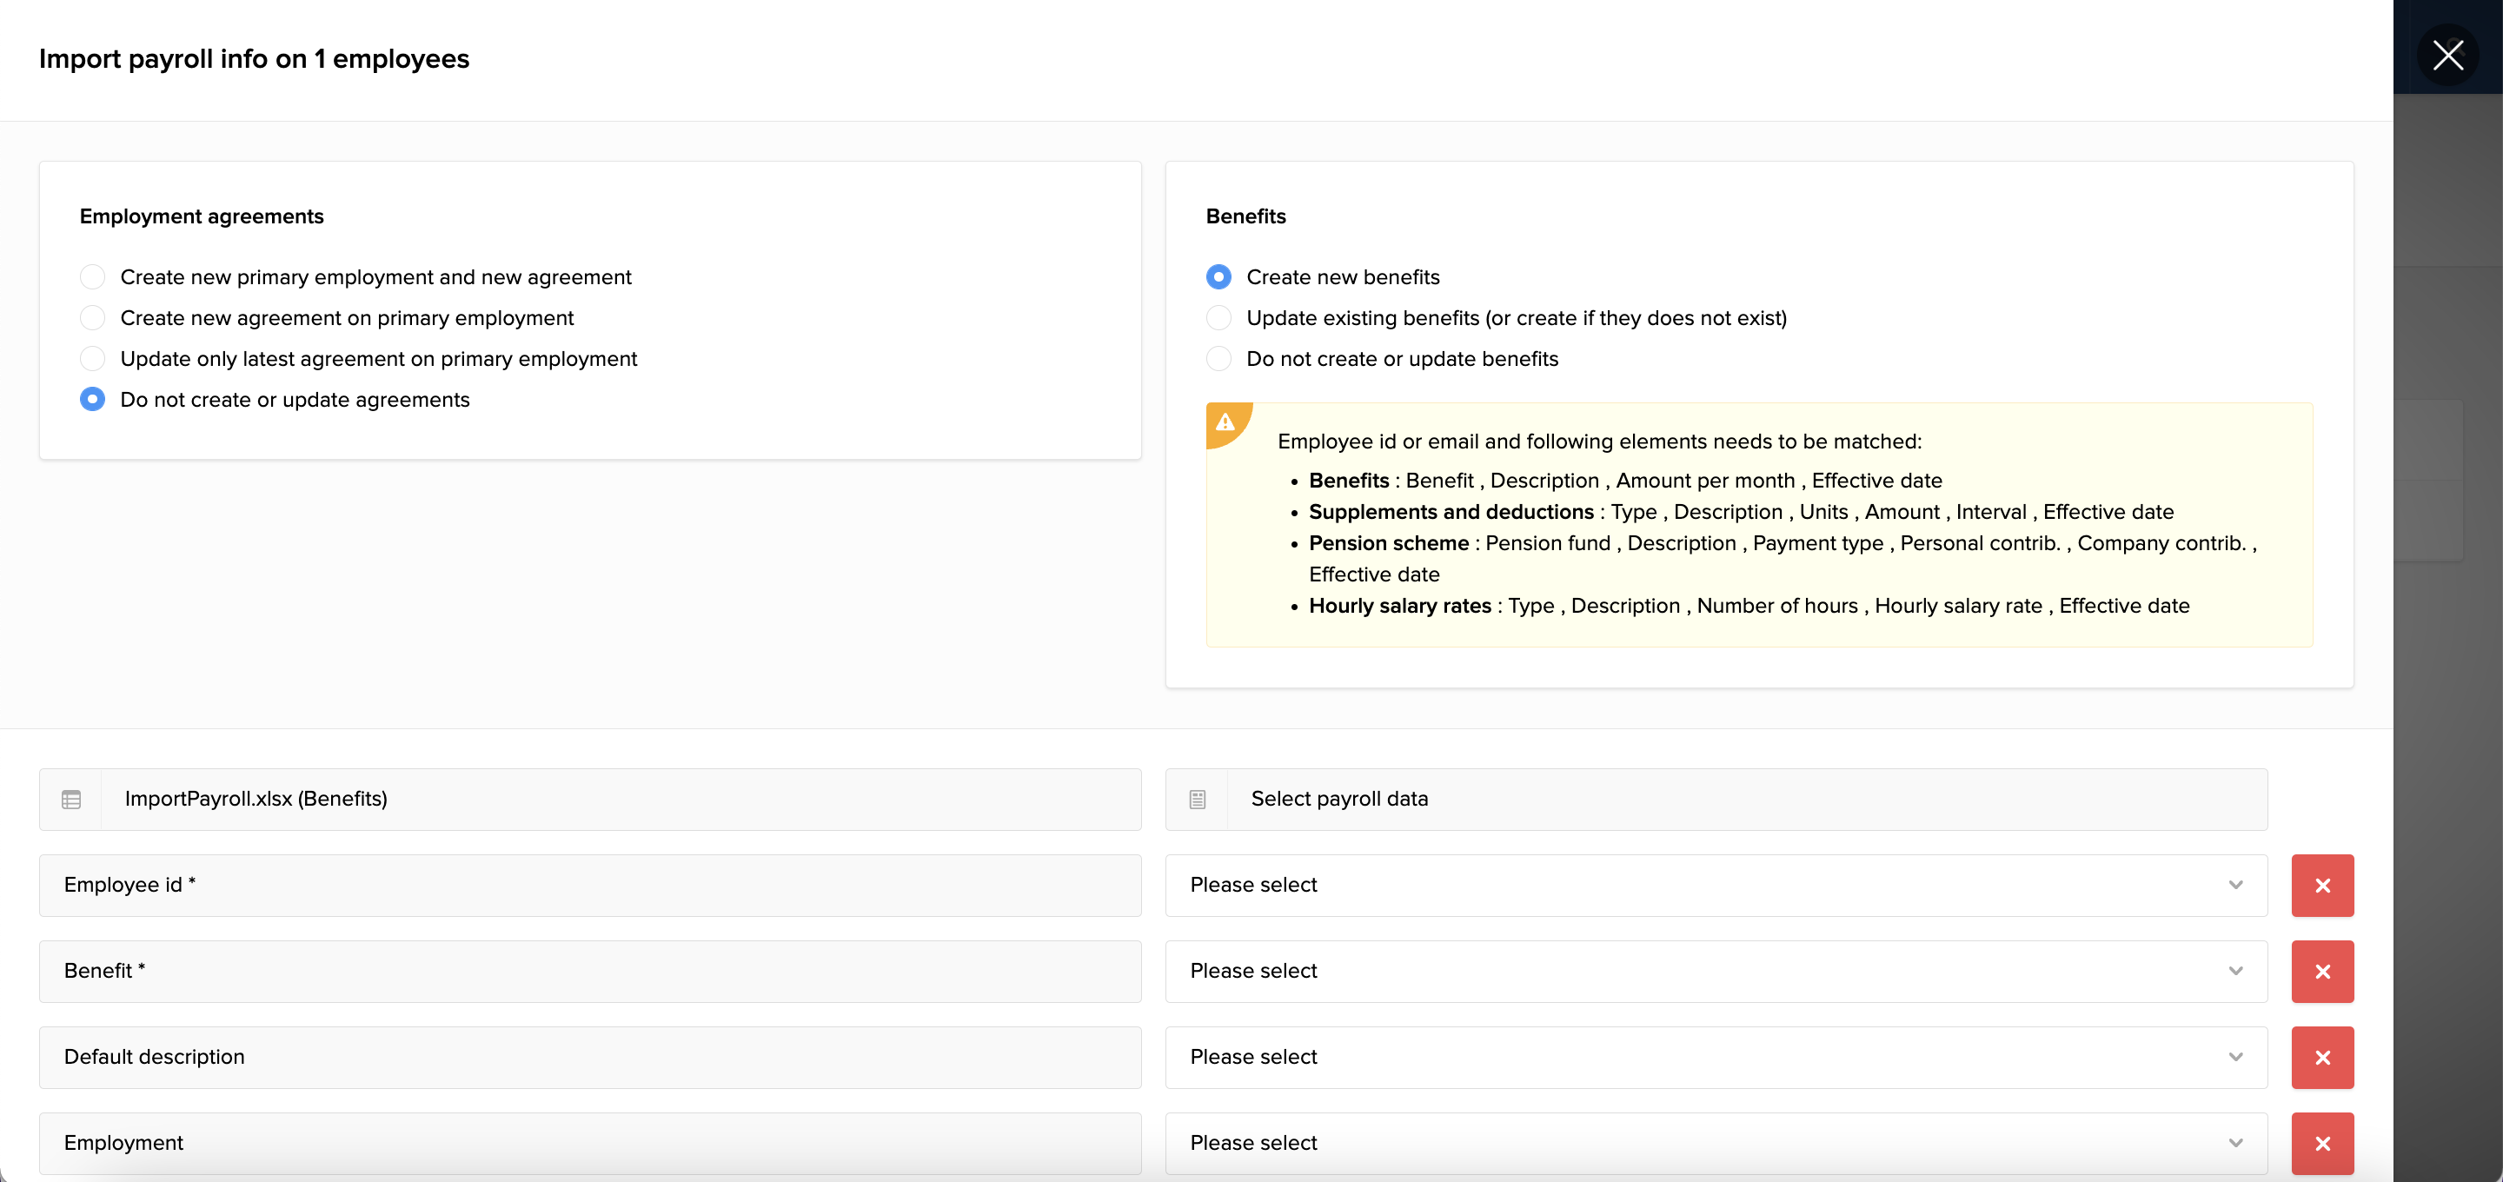Expand the Benefit Please select dropdown
The height and width of the screenshot is (1182, 2503).
click(1715, 970)
